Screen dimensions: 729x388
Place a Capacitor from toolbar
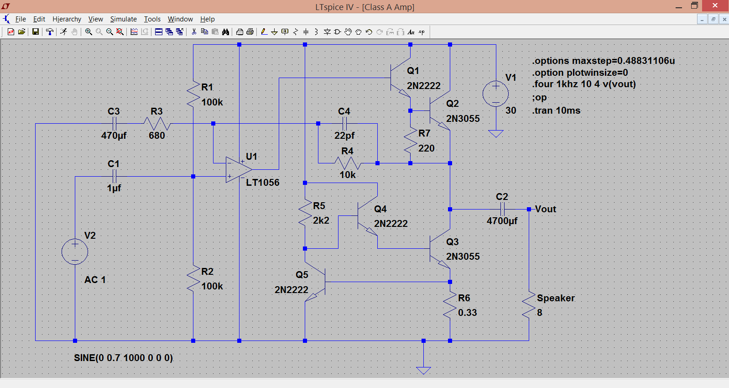pos(306,32)
